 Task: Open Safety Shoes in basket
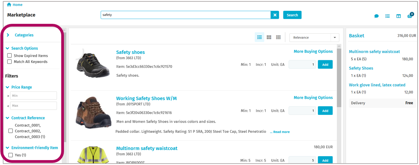point(361,68)
